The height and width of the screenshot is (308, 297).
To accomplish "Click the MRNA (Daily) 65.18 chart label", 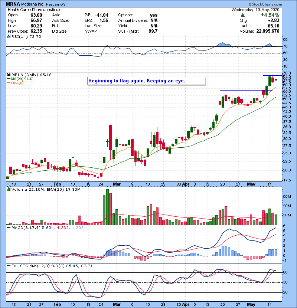I will tap(32, 75).
